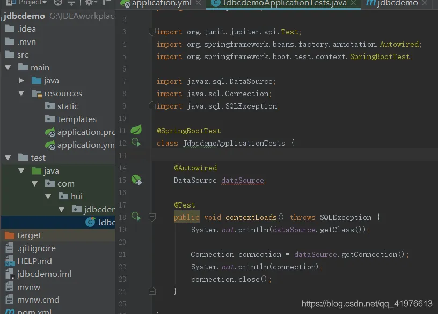The width and height of the screenshot is (438, 314).
Task: Click the @Autowired annotation
Action: [x=195, y=168]
